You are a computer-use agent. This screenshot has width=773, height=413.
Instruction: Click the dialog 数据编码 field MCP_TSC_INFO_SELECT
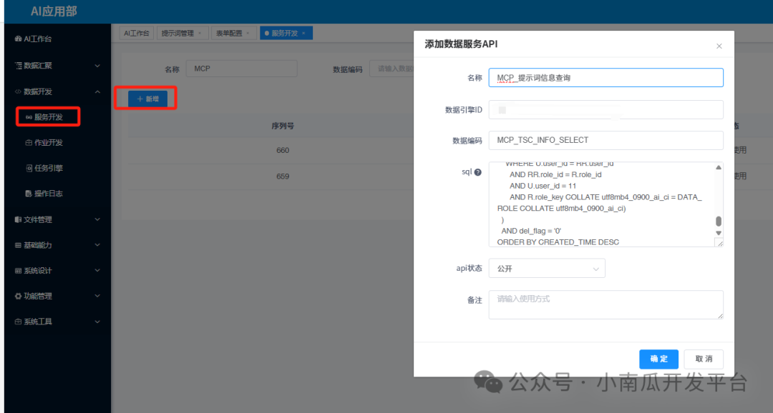[x=606, y=140]
